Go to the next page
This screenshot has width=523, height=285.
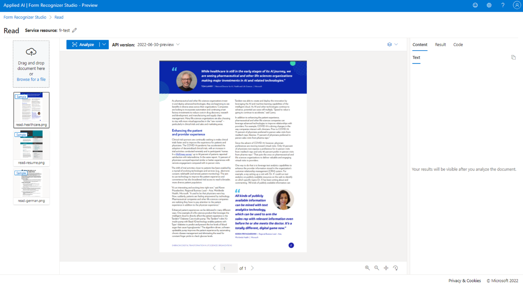252,268
